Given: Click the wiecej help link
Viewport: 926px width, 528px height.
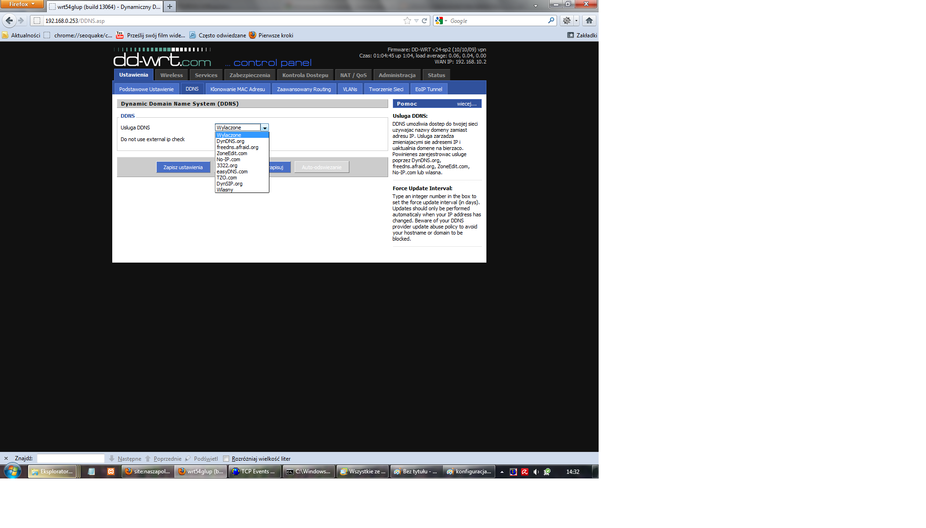Looking at the screenshot, I should coord(467,103).
